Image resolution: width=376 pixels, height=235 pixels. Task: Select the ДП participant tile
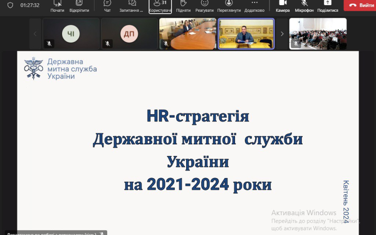(129, 34)
